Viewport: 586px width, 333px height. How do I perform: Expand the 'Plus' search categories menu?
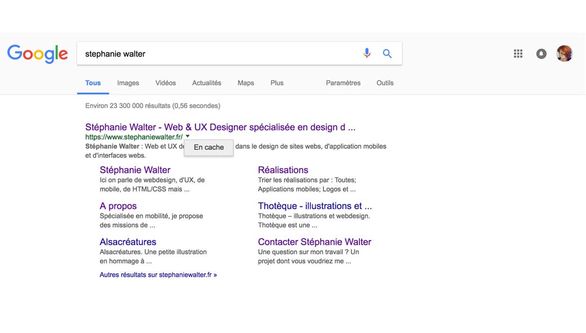pyautogui.click(x=277, y=83)
